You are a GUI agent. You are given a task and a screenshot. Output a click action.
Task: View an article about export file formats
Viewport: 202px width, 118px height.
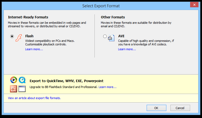pyautogui.click(x=34, y=98)
